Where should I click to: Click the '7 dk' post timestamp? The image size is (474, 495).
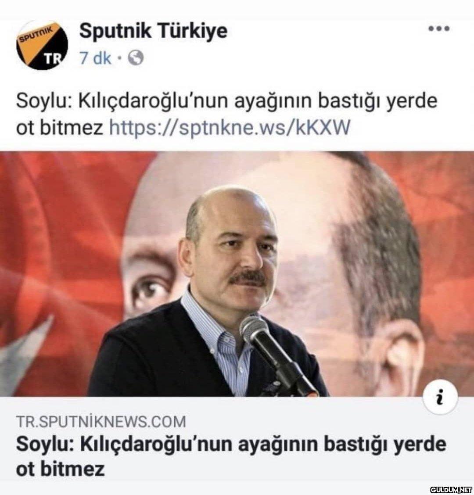pos(95,58)
